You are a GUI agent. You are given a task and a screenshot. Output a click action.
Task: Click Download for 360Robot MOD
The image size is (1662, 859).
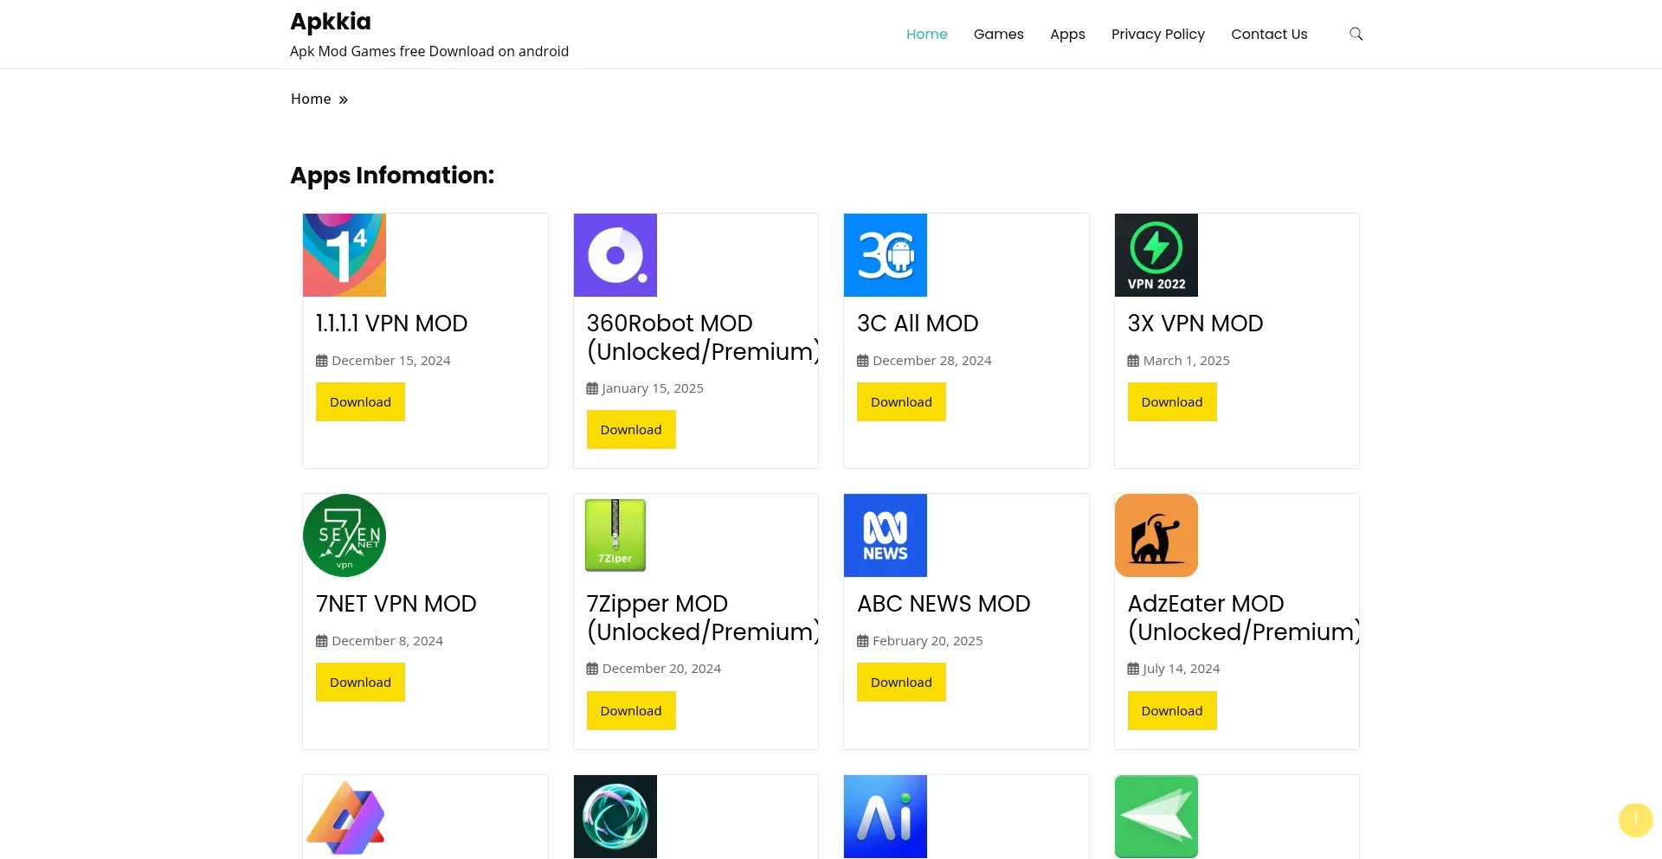tap(631, 430)
